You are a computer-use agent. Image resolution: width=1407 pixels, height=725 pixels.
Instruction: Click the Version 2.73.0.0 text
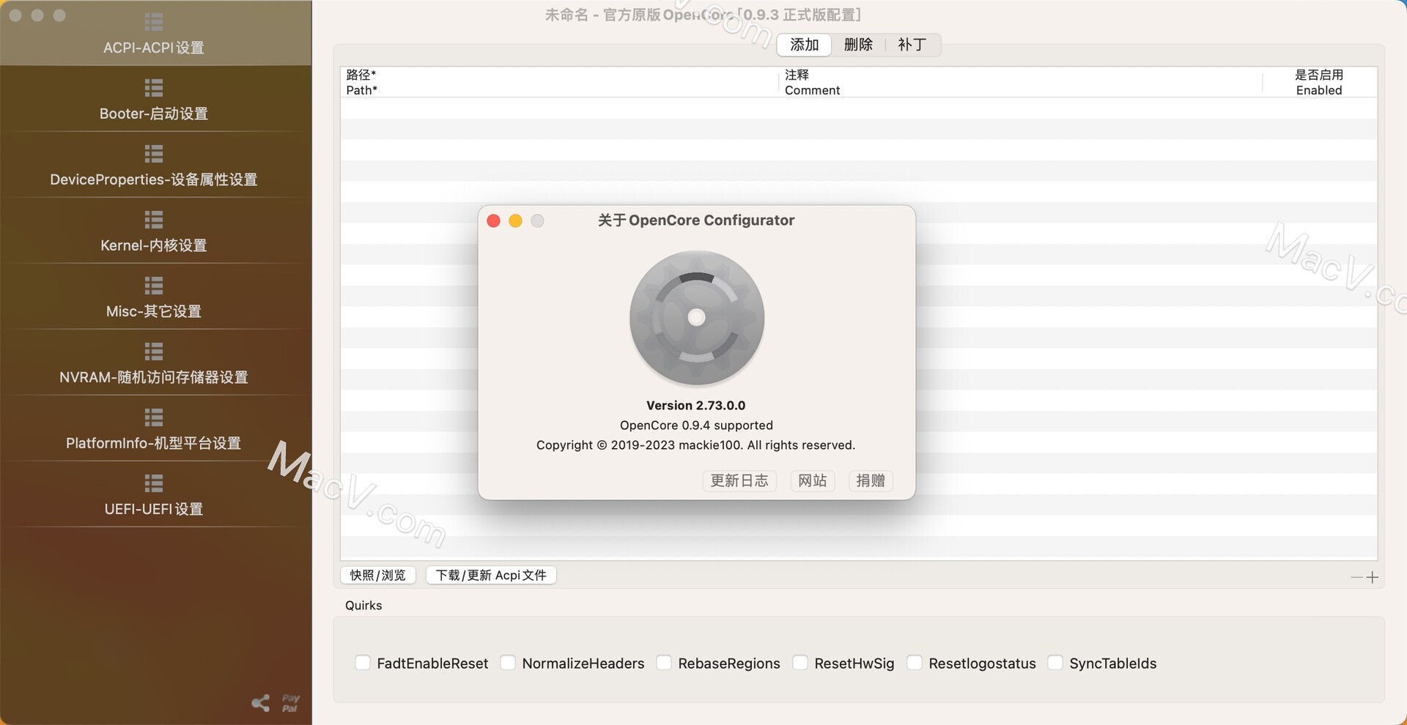[696, 406]
